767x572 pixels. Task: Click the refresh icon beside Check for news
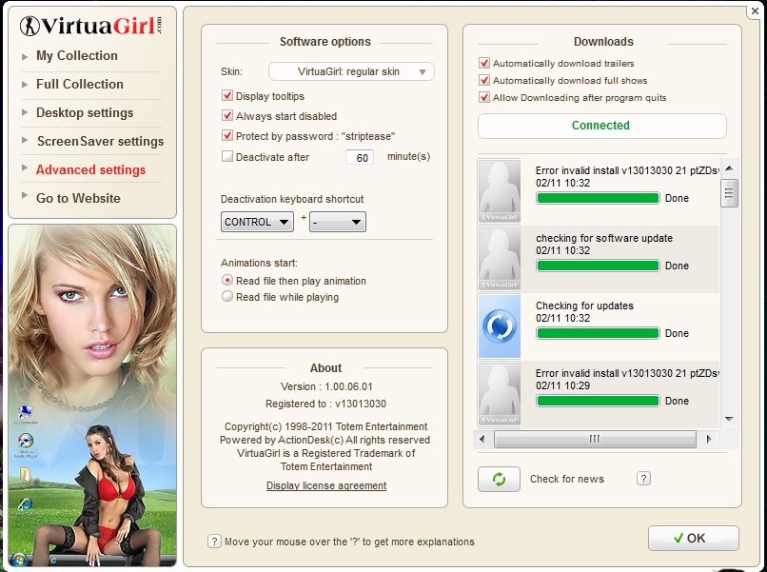(x=499, y=479)
